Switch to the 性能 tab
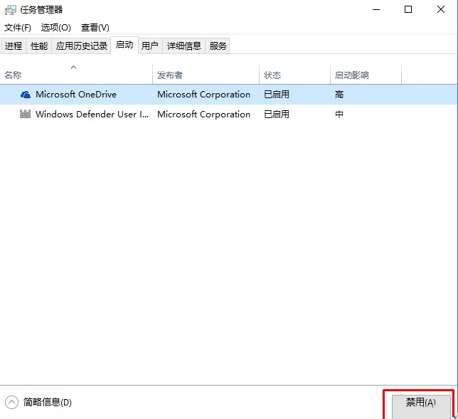 coord(39,46)
